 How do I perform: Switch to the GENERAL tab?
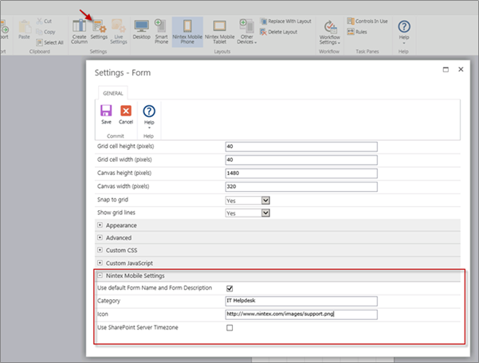coord(112,92)
